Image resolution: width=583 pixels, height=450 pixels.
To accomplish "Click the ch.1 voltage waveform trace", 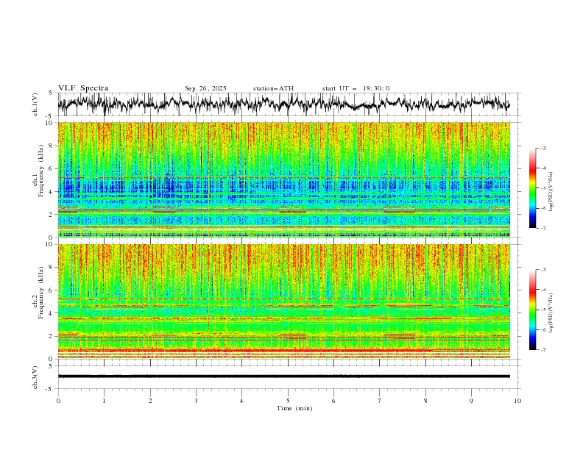I will coord(284,104).
